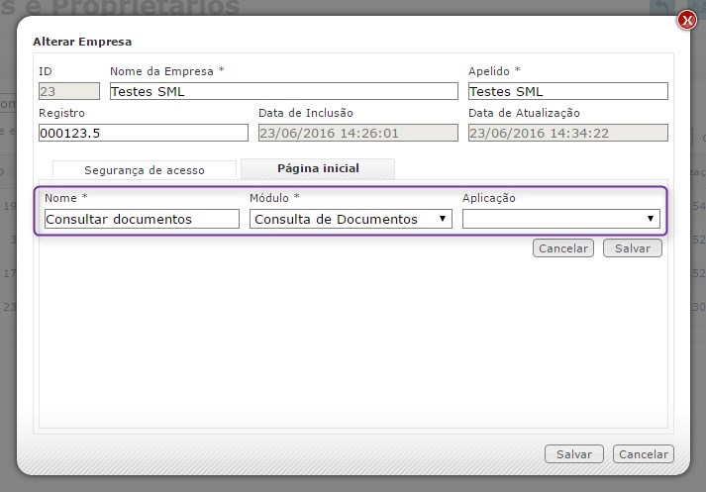This screenshot has width=706, height=492.
Task: Click the dimmed back arrow icon behind dialog
Action: click(660, 7)
